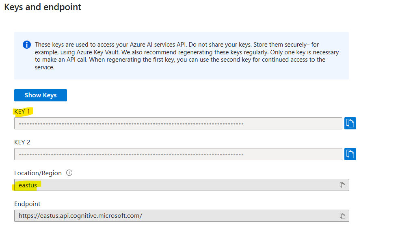The width and height of the screenshot is (400, 234).
Task: Click the 'KEY 1' label
Action: tap(22, 112)
